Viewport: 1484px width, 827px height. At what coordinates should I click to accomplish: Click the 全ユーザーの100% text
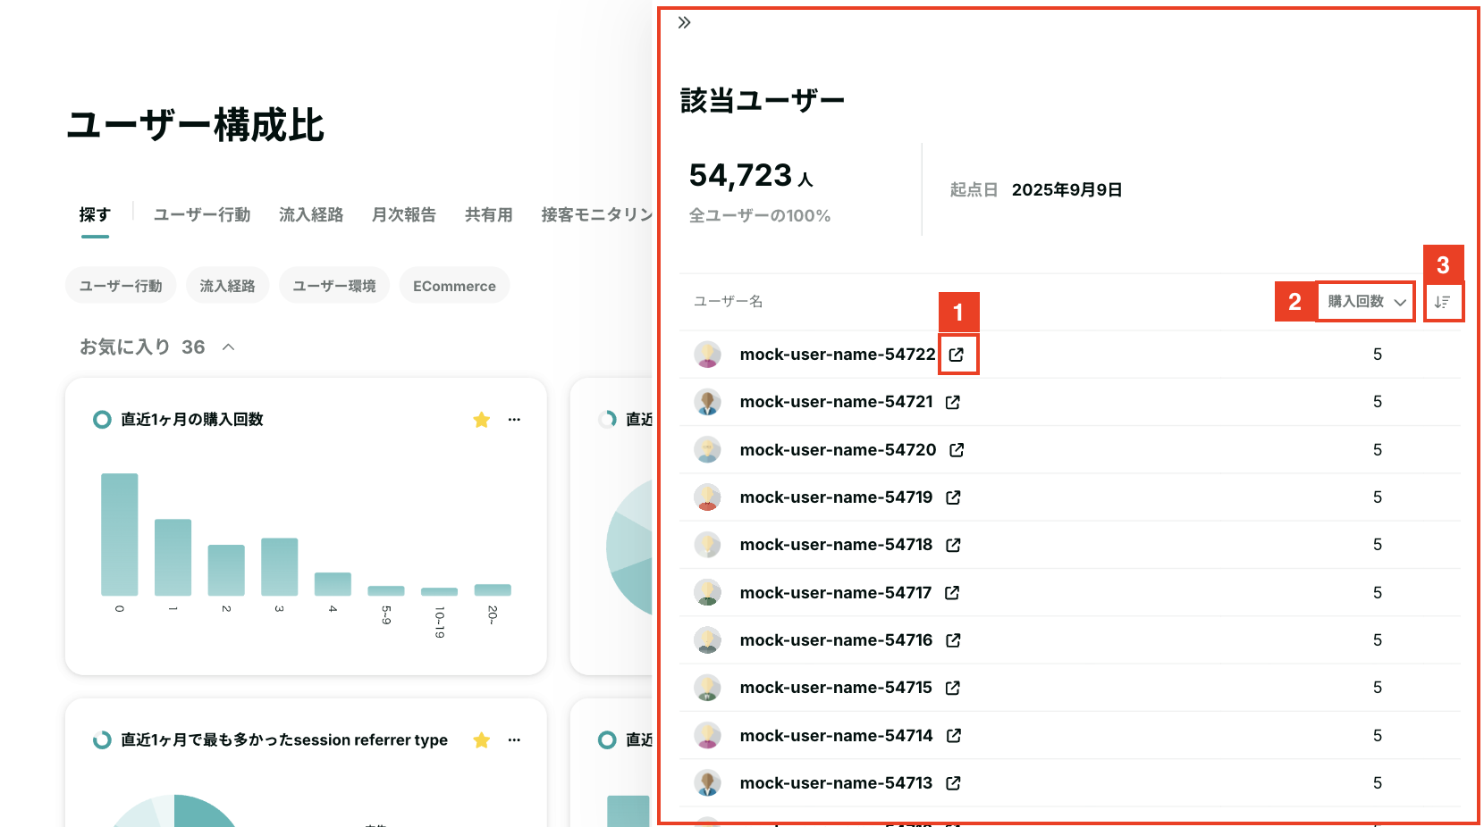760,216
